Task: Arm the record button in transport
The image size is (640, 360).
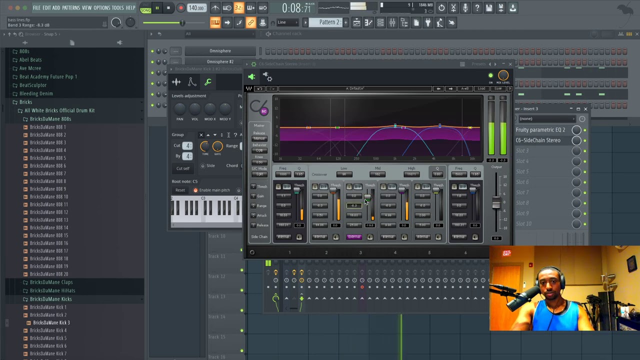Action: (x=180, y=8)
